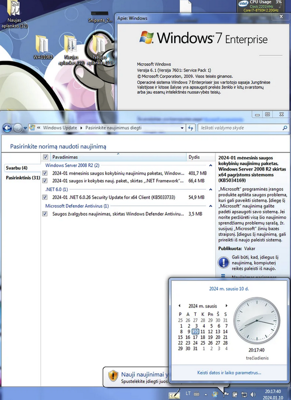Open the Action Center flag icon

[226, 394]
